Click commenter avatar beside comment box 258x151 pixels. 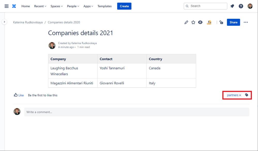click(x=17, y=111)
